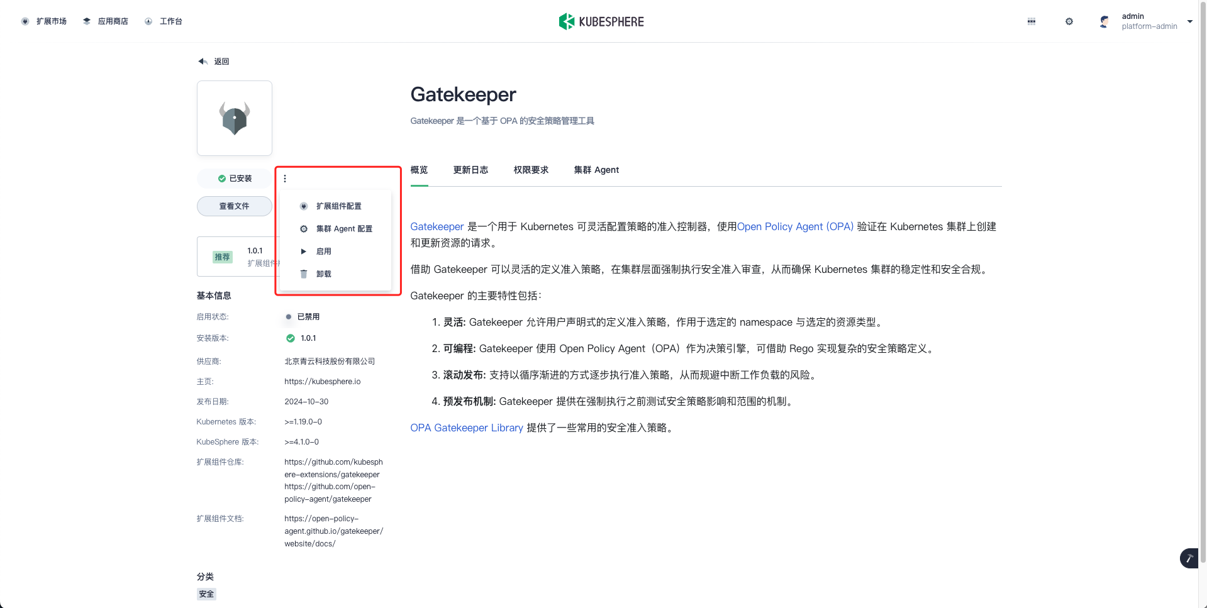
Task: Click the trash icon beside 卸载
Action: tap(304, 274)
